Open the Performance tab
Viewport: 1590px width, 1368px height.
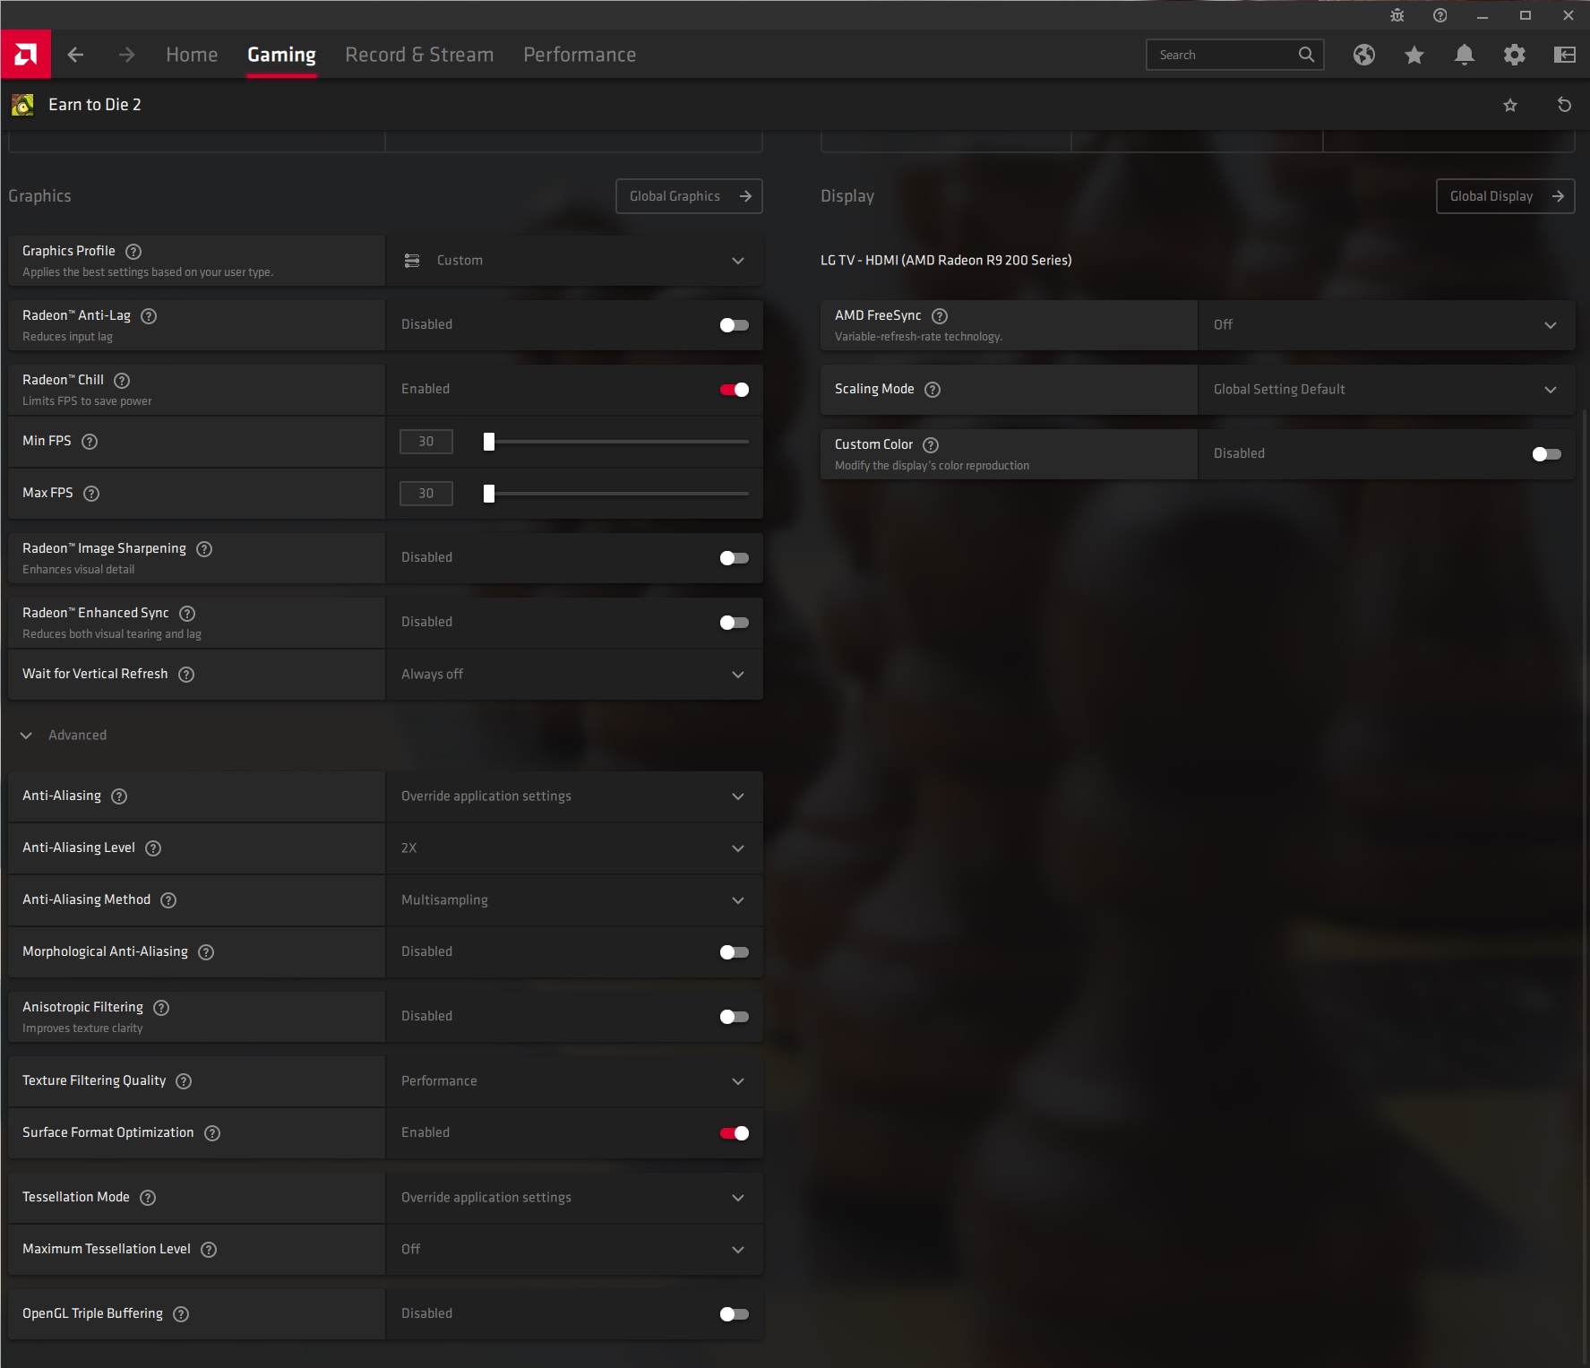click(580, 55)
